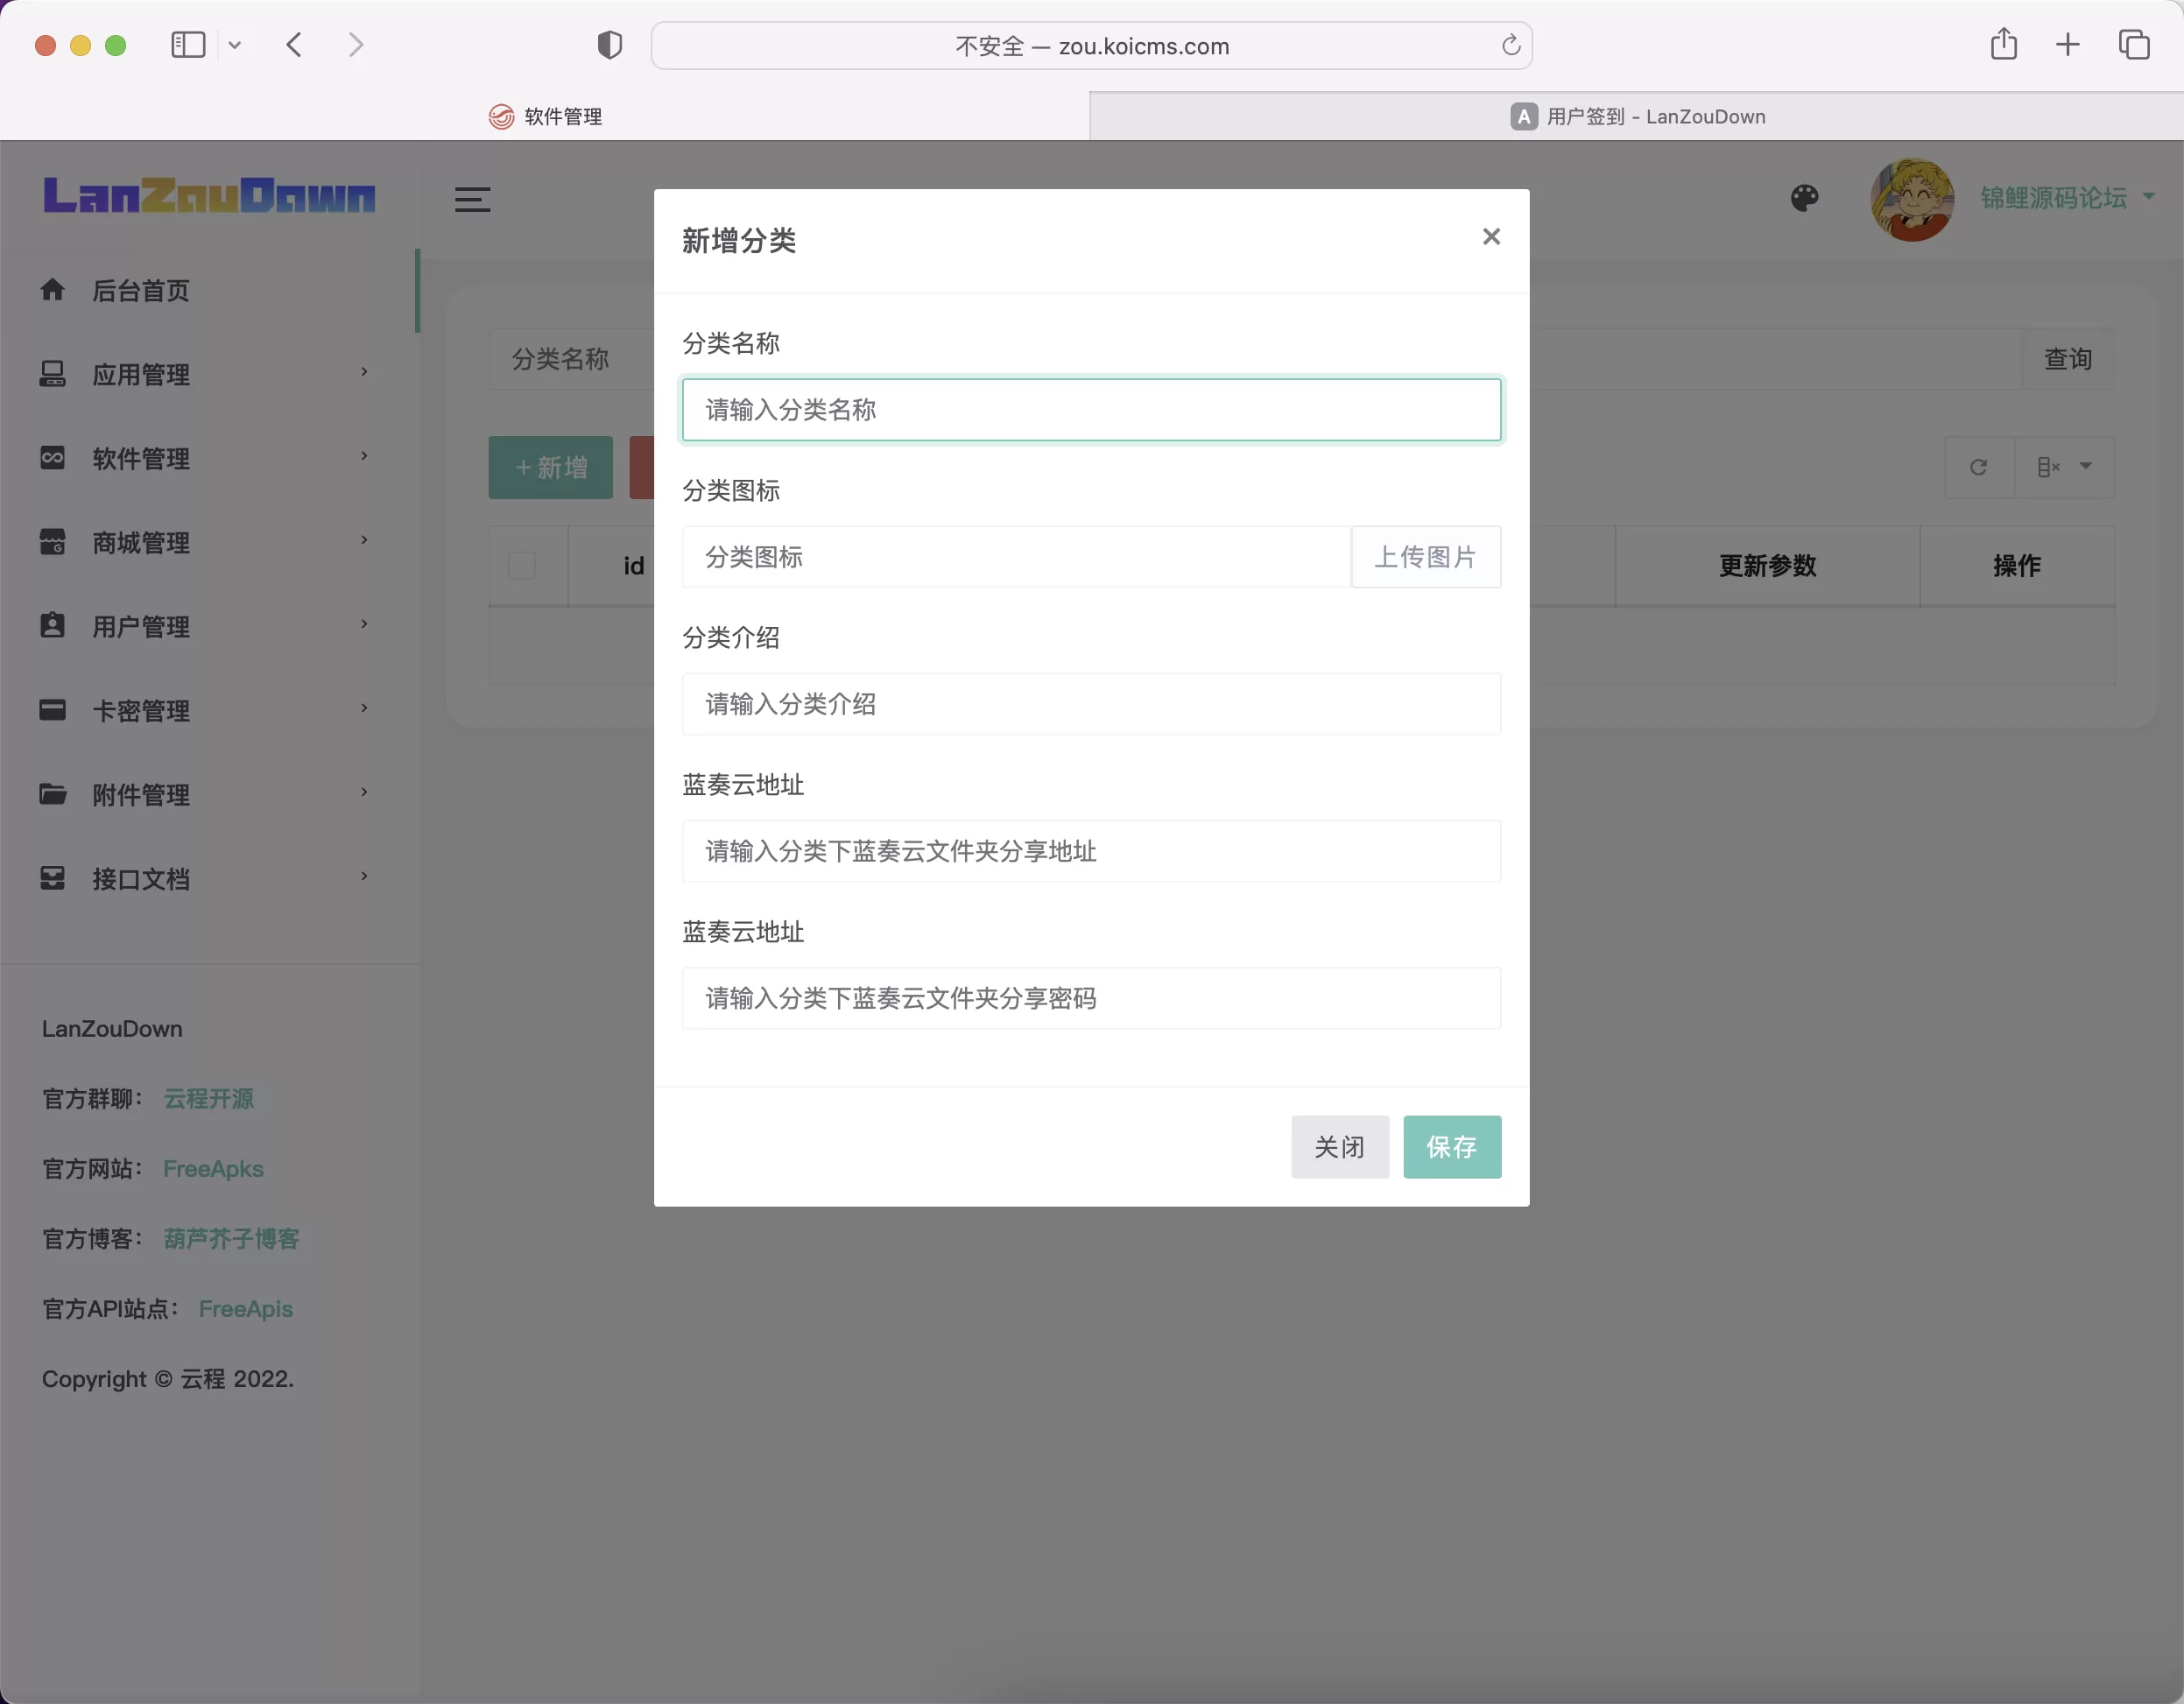
Task: Click the 上传图片 upload button
Action: 1427,557
